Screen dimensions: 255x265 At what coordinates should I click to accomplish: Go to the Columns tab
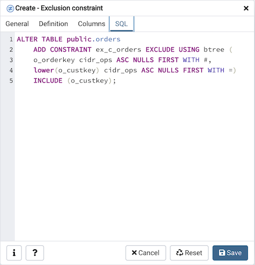[91, 24]
